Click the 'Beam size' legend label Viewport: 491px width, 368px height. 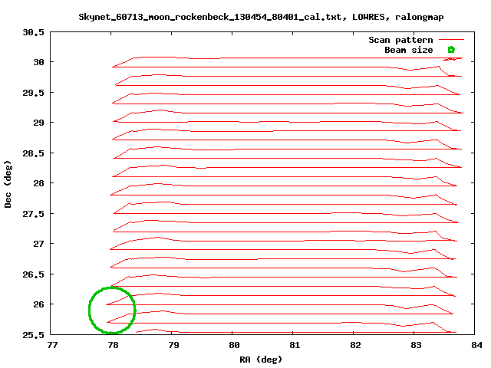[409, 50]
